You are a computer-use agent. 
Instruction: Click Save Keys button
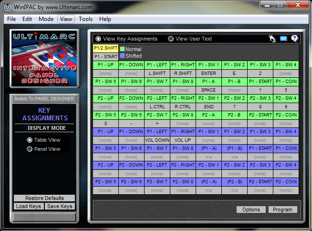(x=60, y=206)
